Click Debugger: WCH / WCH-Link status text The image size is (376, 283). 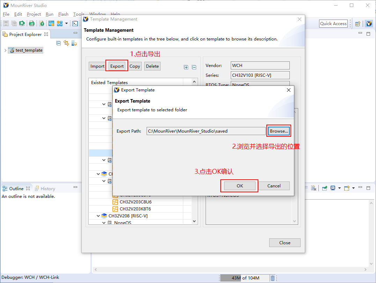tap(30, 277)
